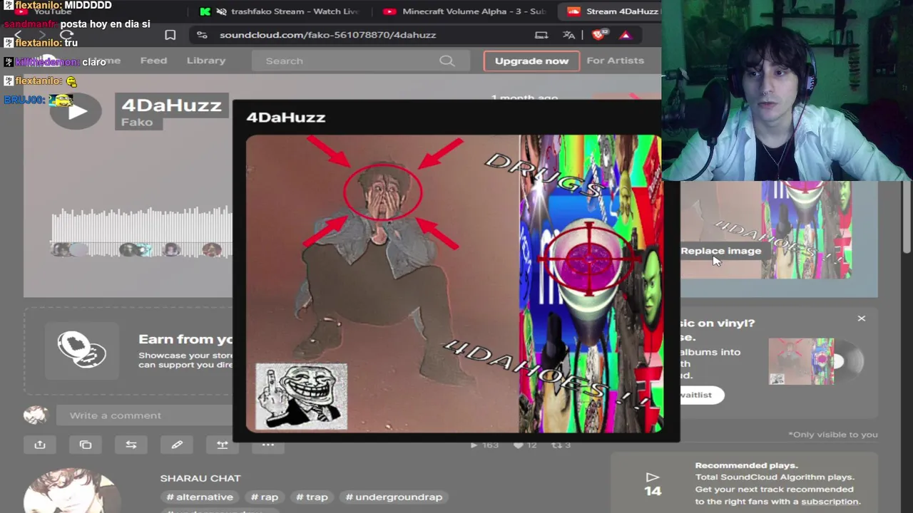Switch to trashfako Stream Kick tab
The image size is (913, 513).
tap(280, 11)
